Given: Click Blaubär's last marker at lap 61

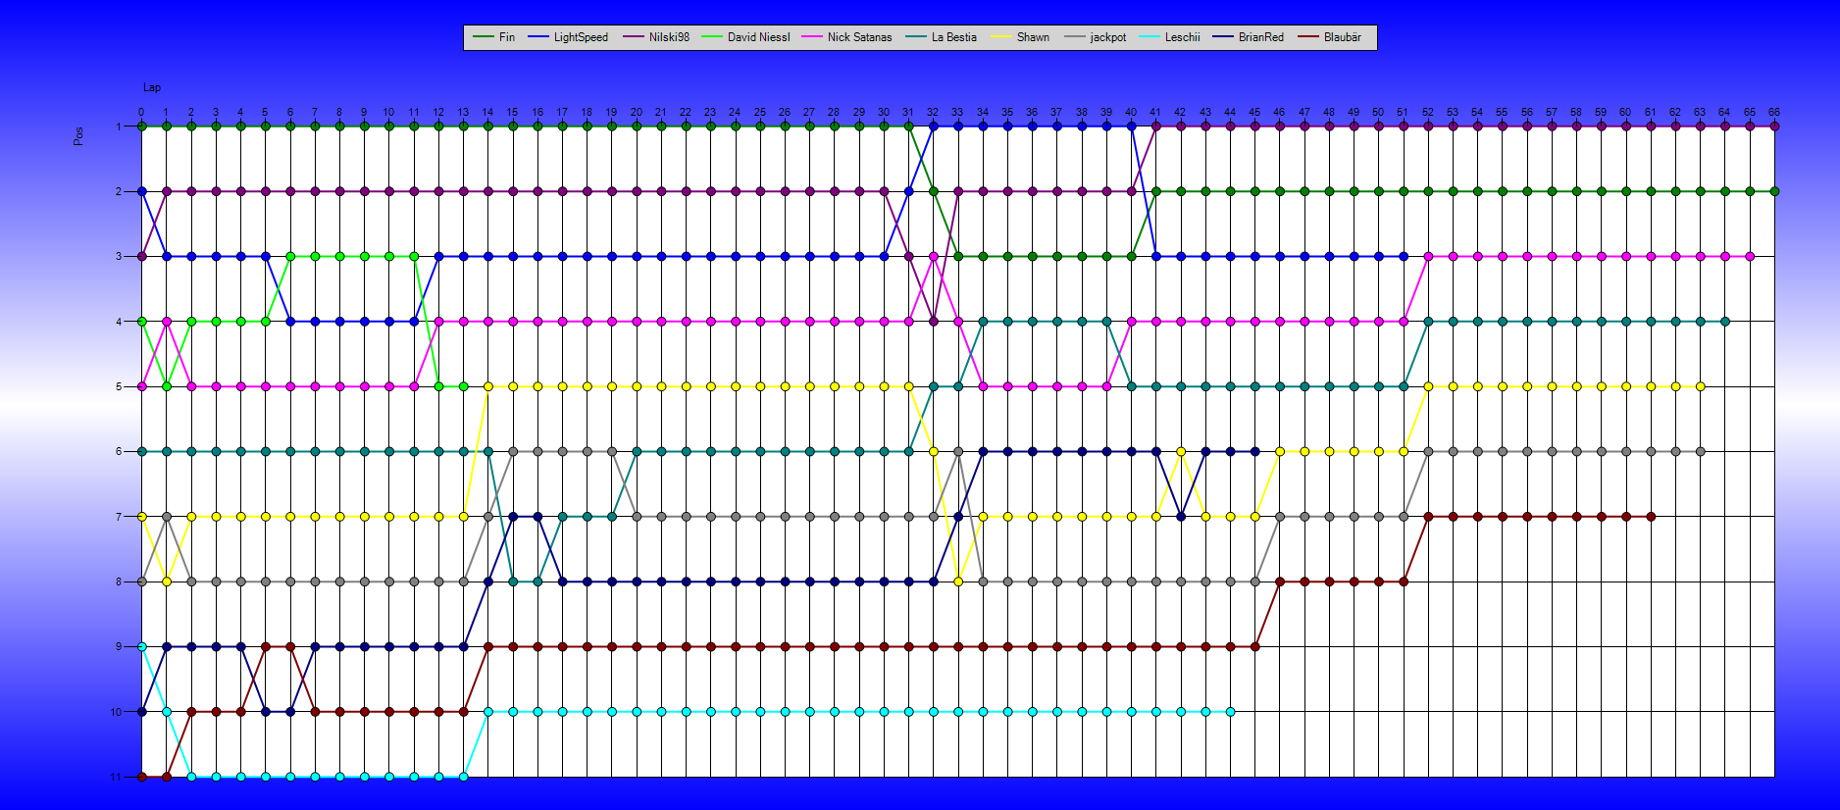Looking at the screenshot, I should click(x=1651, y=516).
